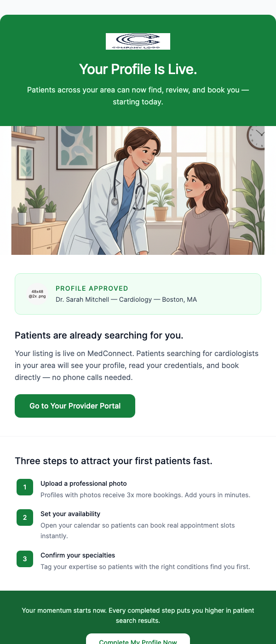Click the Complete My Profile Now button

[x=138, y=641]
